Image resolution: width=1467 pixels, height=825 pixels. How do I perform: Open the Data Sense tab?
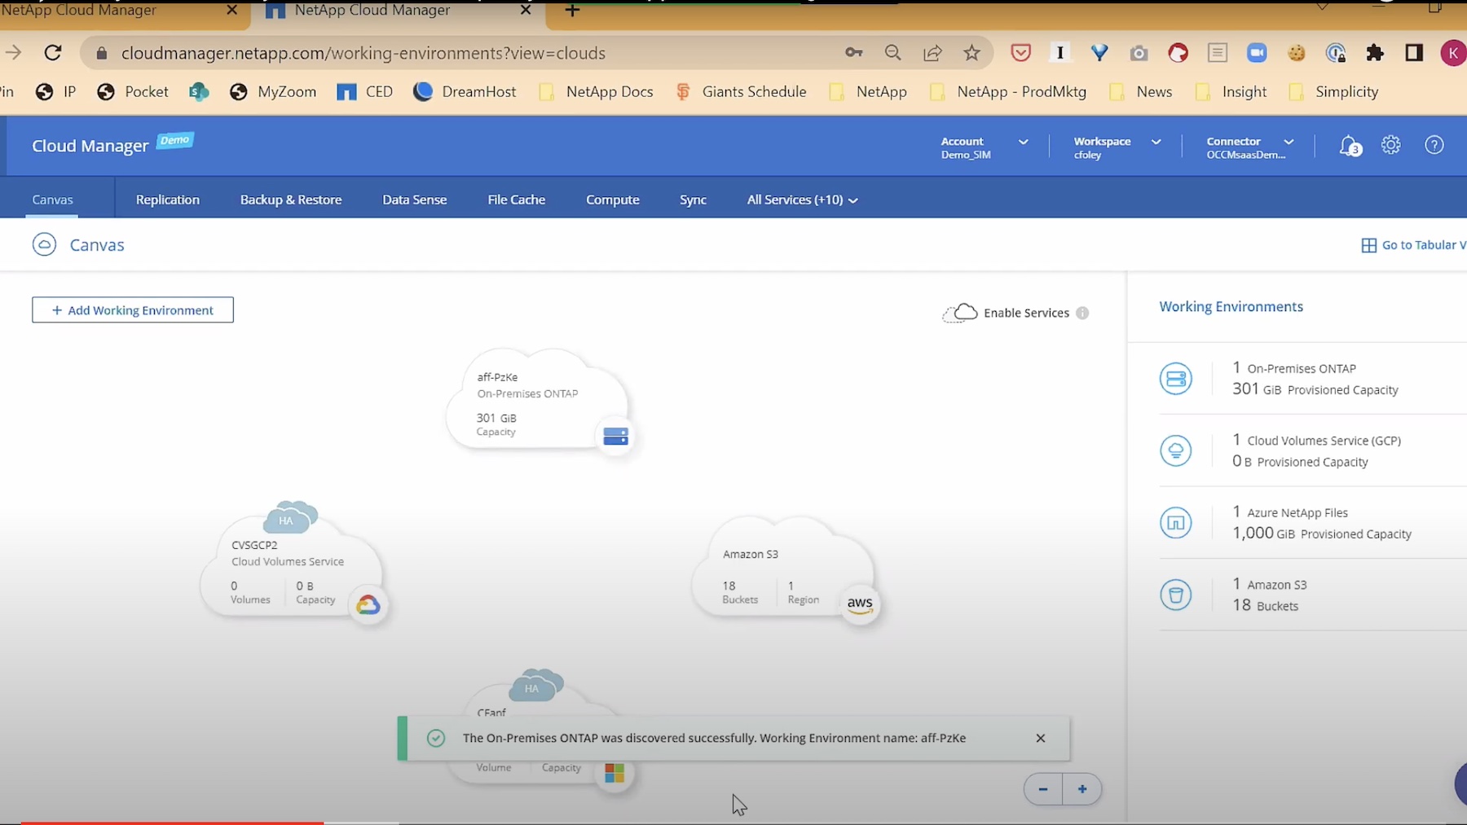click(x=415, y=200)
